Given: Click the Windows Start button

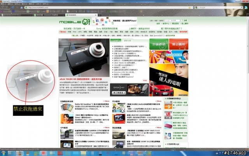Looking at the screenshot, I should [3, 153].
